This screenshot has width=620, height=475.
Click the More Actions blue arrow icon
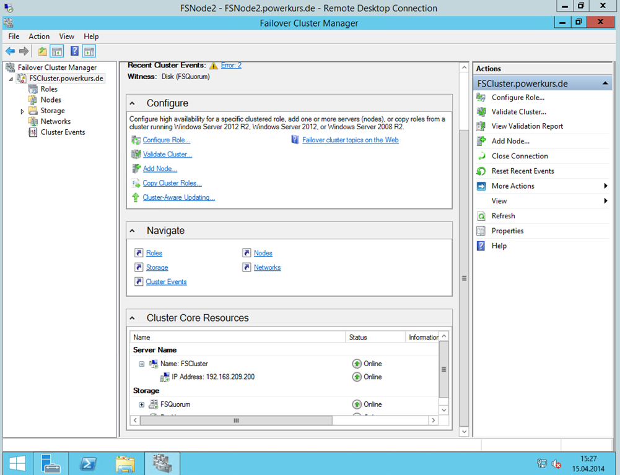481,186
